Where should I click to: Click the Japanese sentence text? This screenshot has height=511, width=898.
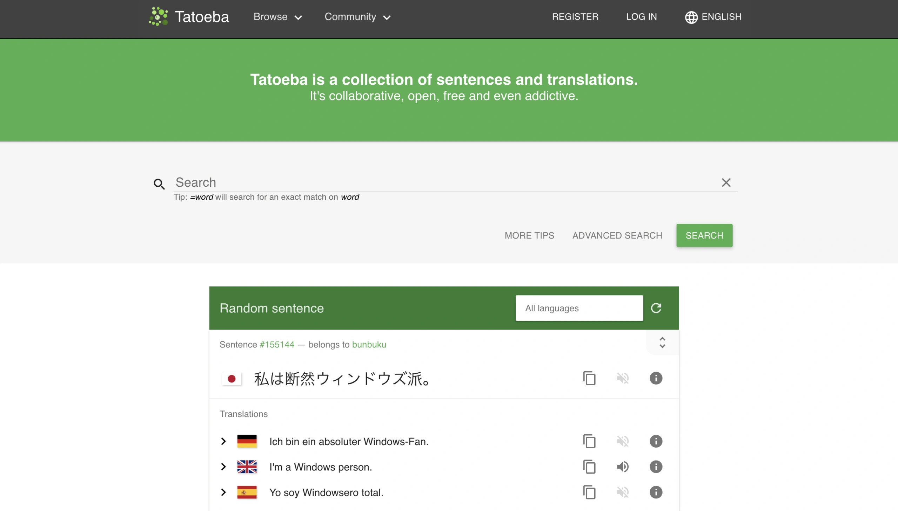click(x=342, y=379)
